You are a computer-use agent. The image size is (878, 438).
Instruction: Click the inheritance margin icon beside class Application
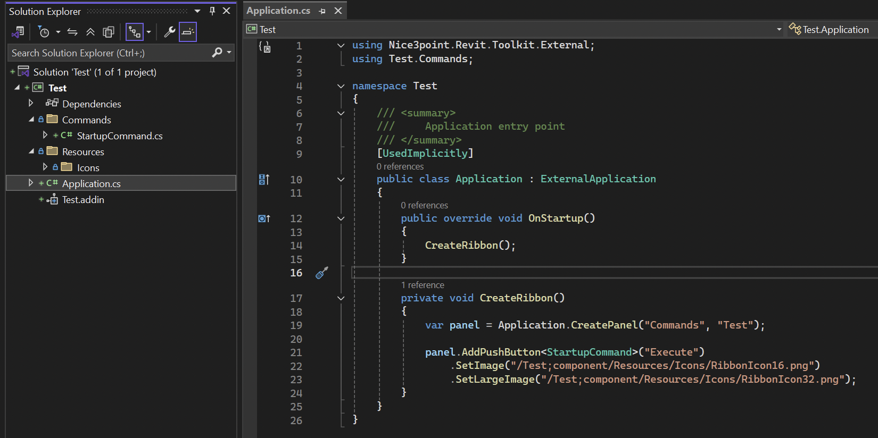click(264, 180)
